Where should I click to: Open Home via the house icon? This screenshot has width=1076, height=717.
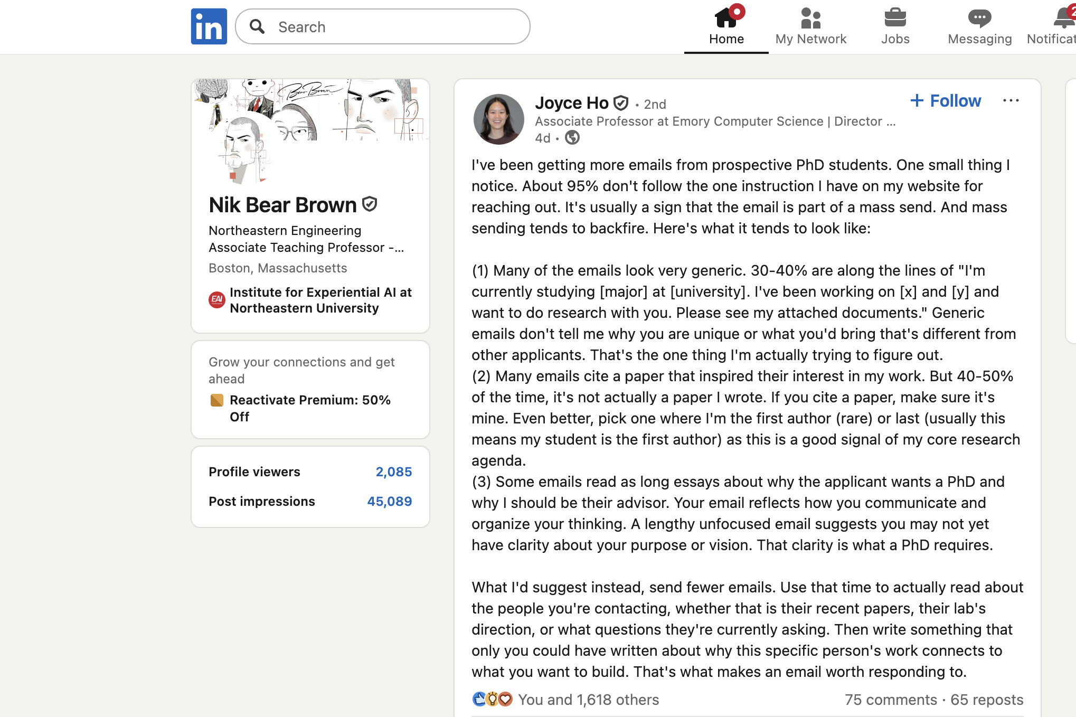pos(726,18)
